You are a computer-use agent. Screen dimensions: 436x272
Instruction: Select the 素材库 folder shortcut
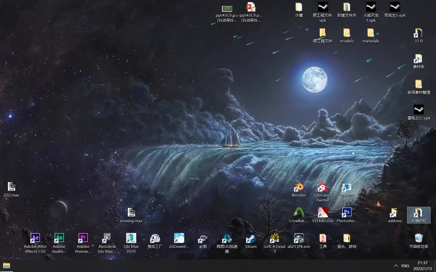419,61
